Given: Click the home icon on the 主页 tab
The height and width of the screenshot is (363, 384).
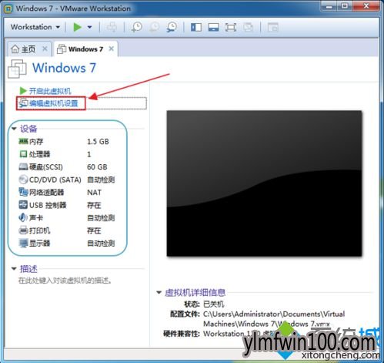Looking at the screenshot, I should [x=15, y=49].
